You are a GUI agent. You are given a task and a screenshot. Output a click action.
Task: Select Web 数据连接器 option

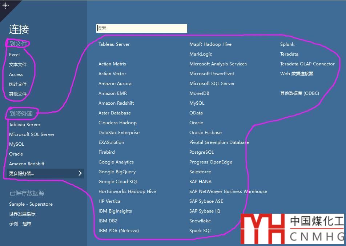pos(297,73)
